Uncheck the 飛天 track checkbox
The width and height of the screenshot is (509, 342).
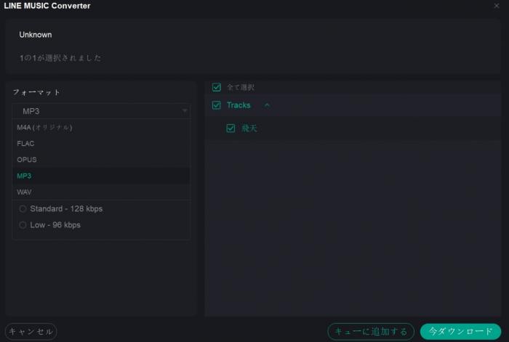[x=231, y=128]
